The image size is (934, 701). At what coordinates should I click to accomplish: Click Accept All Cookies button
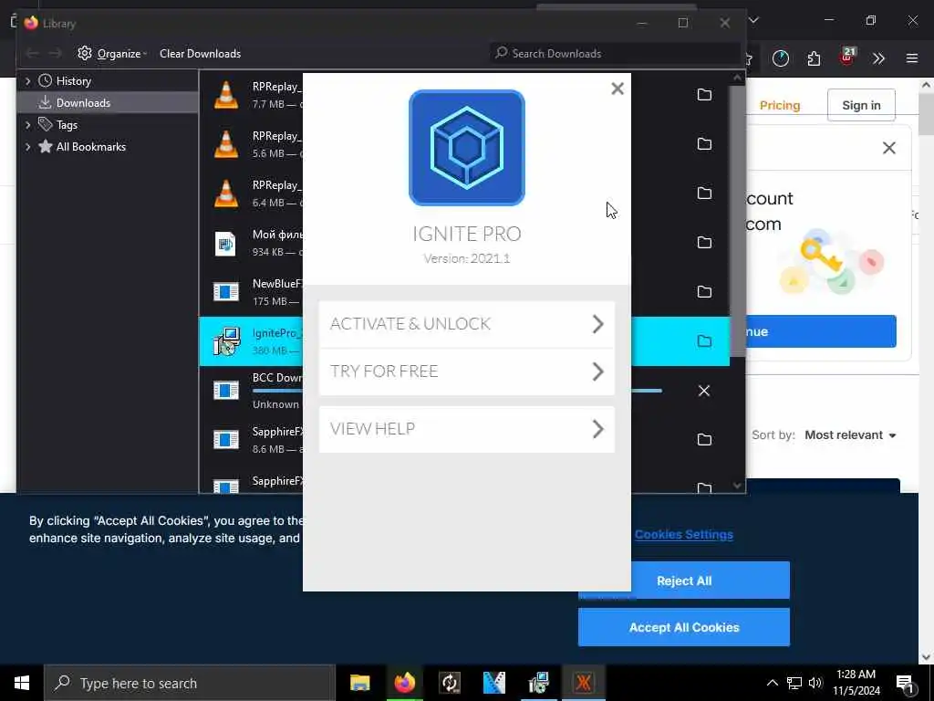684,627
